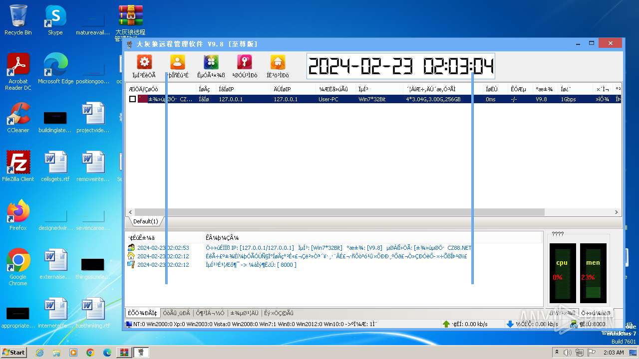Click the men 23% memory gauge
639x359 pixels.
click(593, 273)
